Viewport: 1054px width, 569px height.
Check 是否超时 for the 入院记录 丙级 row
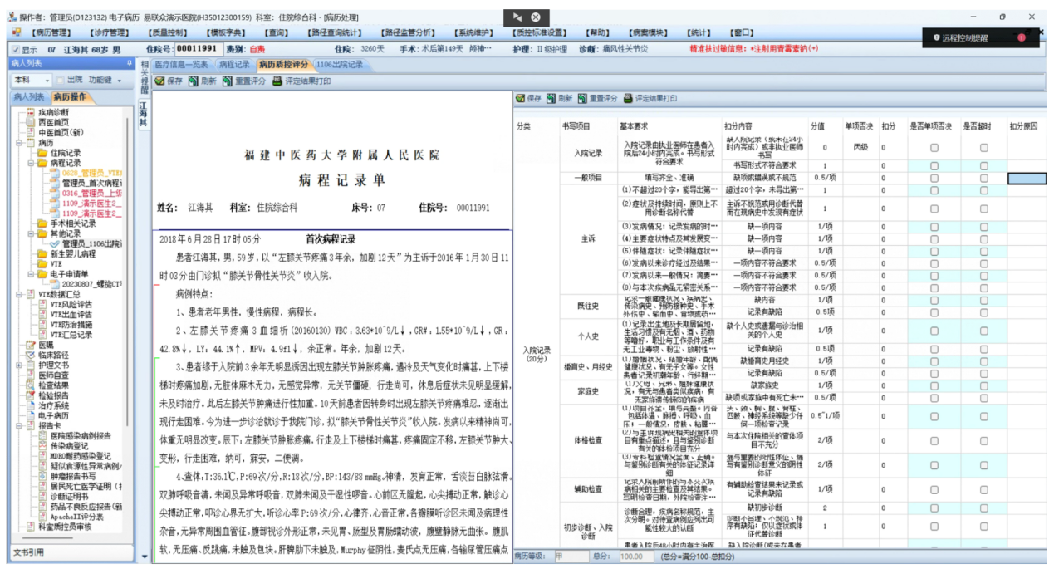point(984,147)
